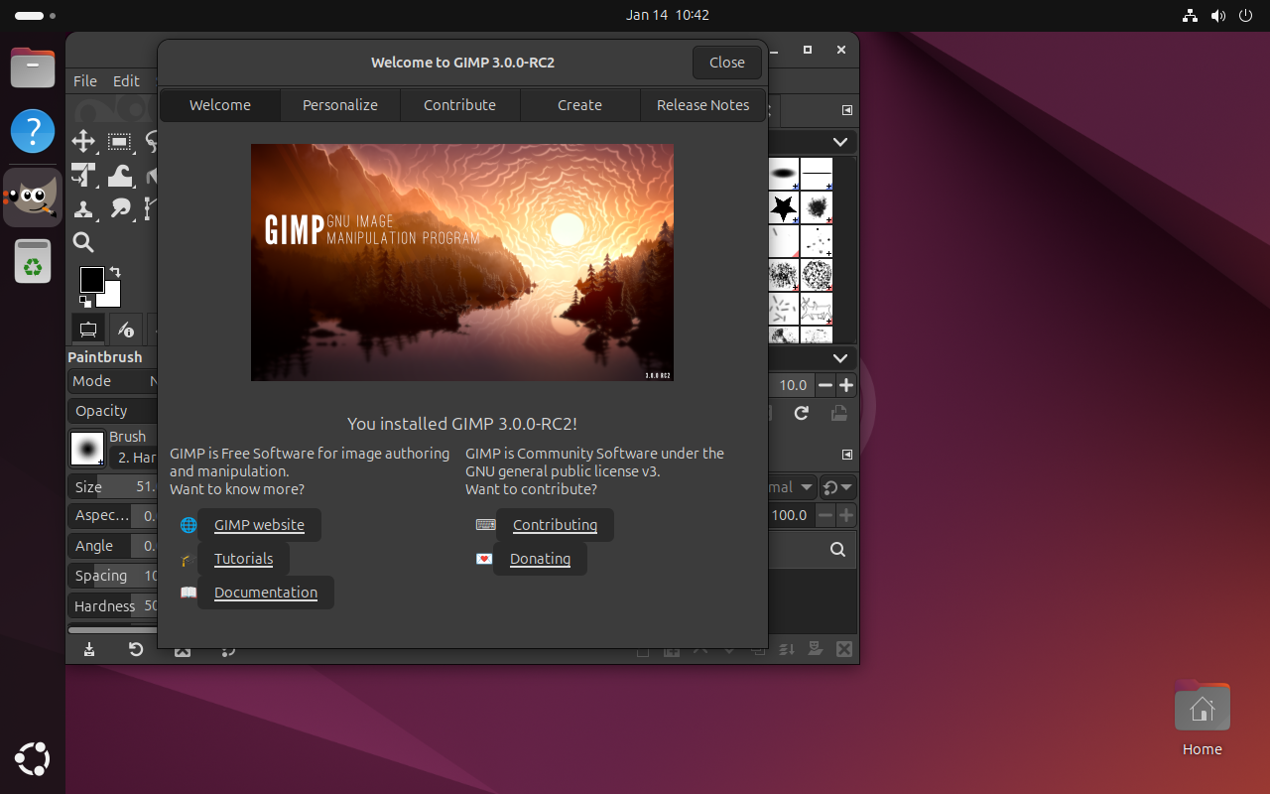Open the Home folder desktop icon
Image resolution: width=1270 pixels, height=794 pixels.
(x=1202, y=719)
